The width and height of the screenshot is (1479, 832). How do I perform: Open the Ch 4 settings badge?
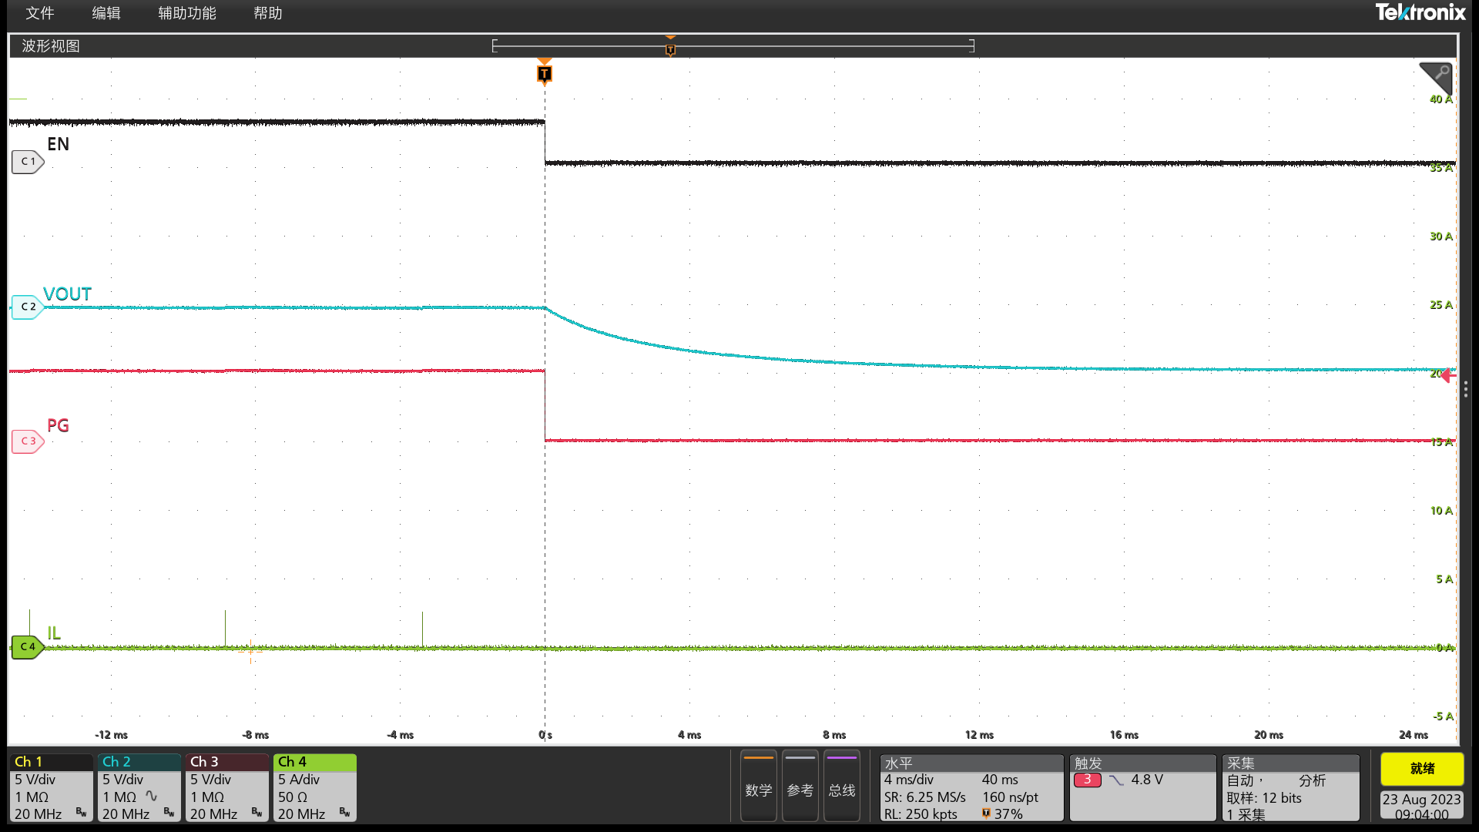[x=314, y=787]
